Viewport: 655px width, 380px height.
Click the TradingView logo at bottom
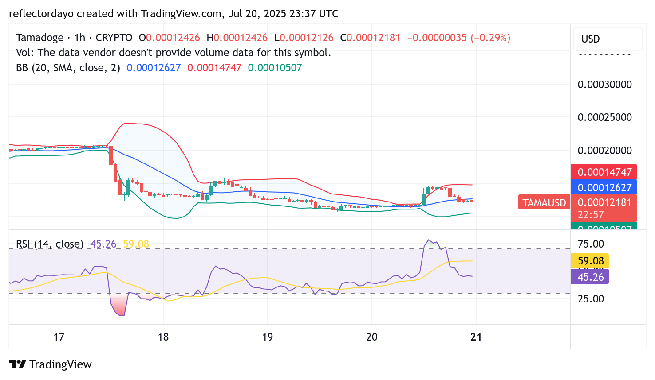click(50, 364)
